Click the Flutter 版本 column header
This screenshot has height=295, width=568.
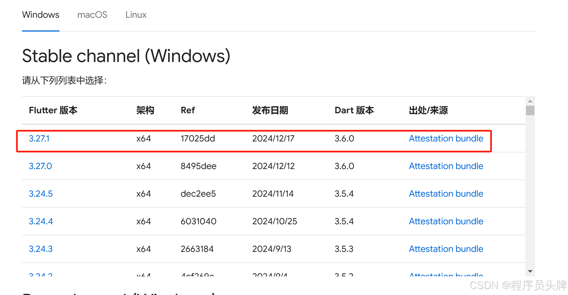pos(53,110)
